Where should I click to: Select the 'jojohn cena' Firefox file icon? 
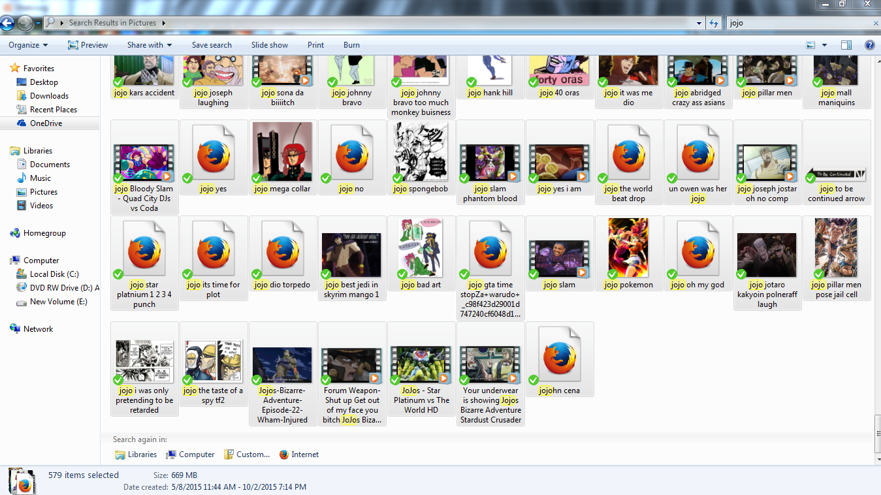[x=560, y=357]
